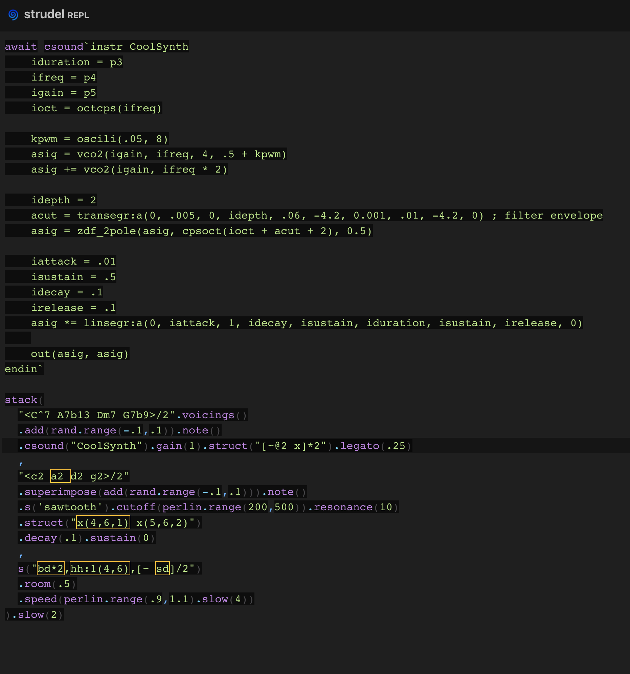This screenshot has width=630, height=674.
Task: Click the chord string '<C^7 A7b13 Dm7 G7b9>/2'
Action: click(x=97, y=415)
